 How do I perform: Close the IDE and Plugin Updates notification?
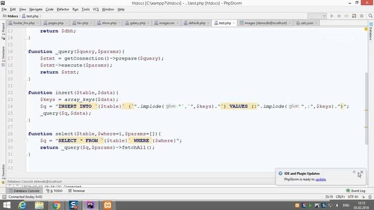[362, 172]
